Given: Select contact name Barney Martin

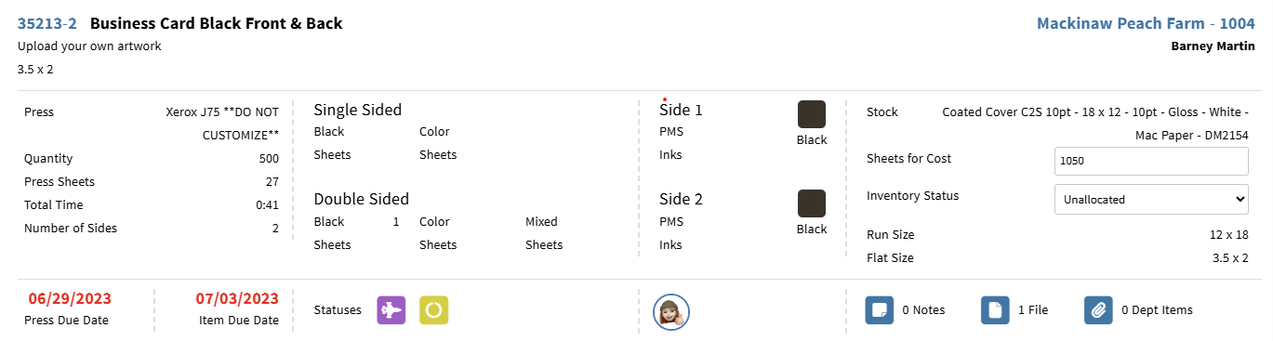Looking at the screenshot, I should coord(1213,46).
